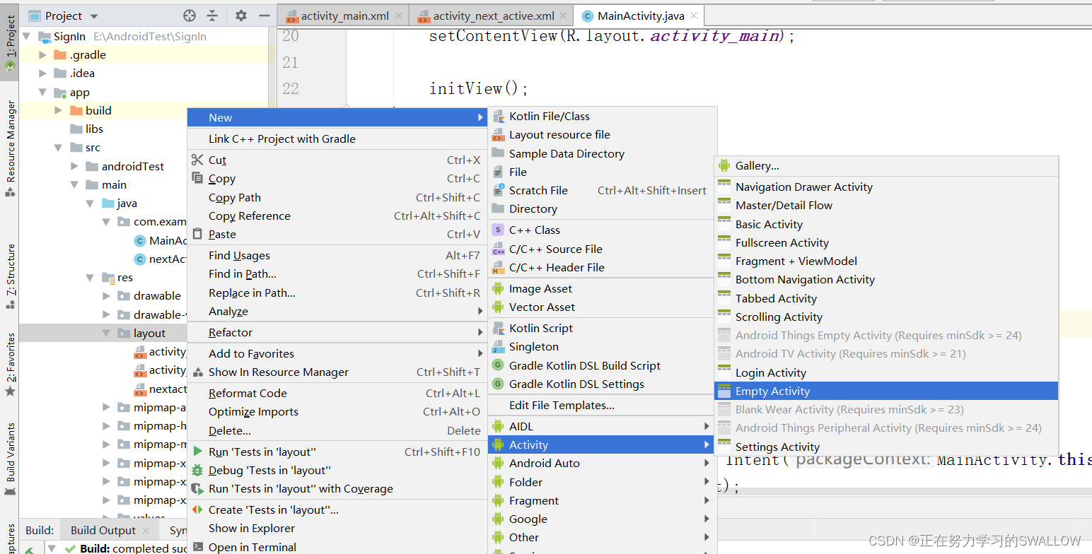Screen dimensions: 1092x554
Task: Open the Favorites side panel
Action: click(x=10, y=364)
